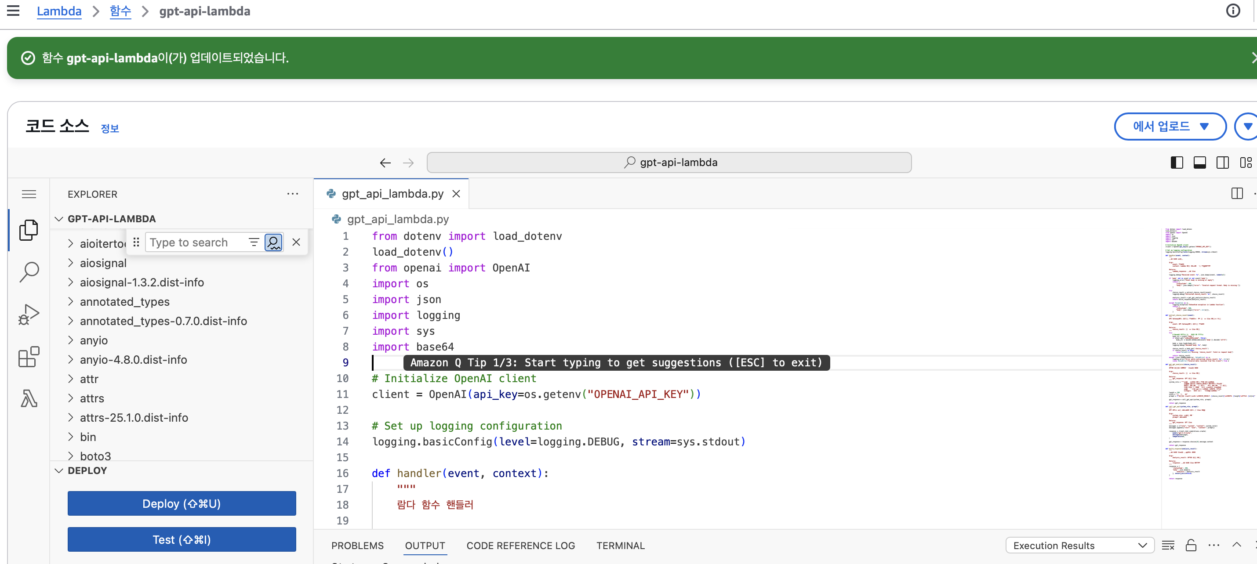Toggle output scroll lock icon
This screenshot has height=564, width=1257.
[1191, 546]
